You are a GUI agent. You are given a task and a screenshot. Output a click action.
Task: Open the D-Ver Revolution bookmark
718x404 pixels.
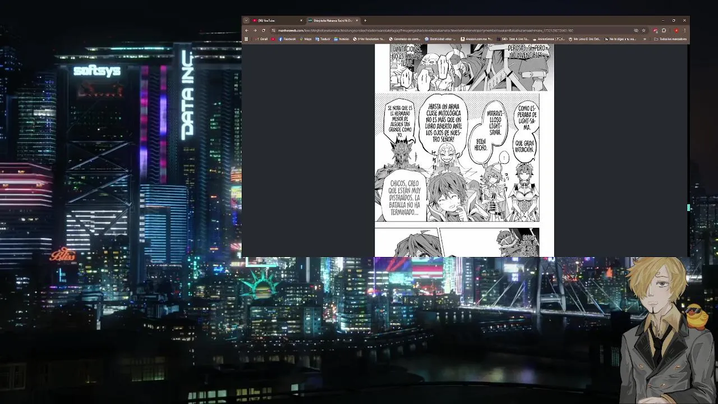click(x=369, y=39)
